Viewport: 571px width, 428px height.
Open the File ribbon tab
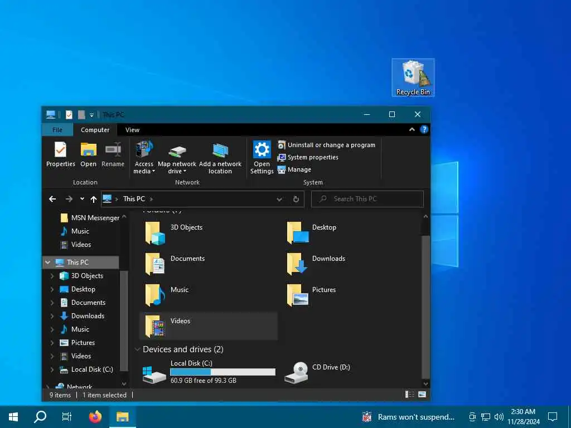tap(57, 130)
